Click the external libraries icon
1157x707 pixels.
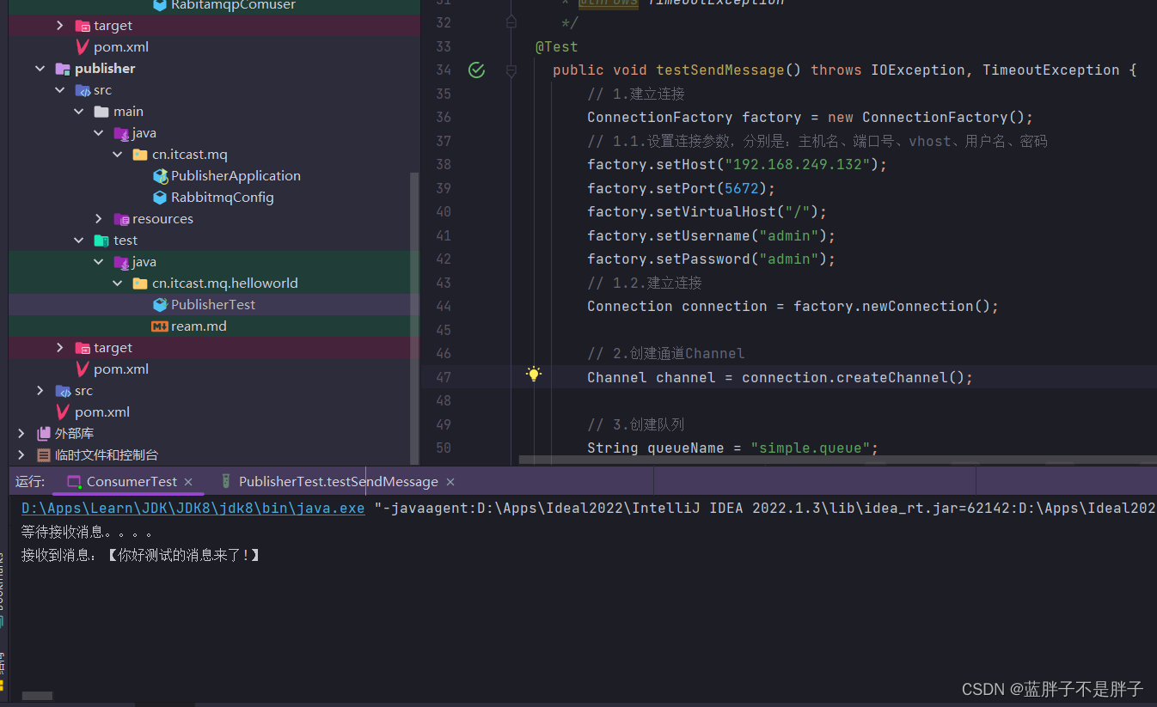[x=44, y=434]
